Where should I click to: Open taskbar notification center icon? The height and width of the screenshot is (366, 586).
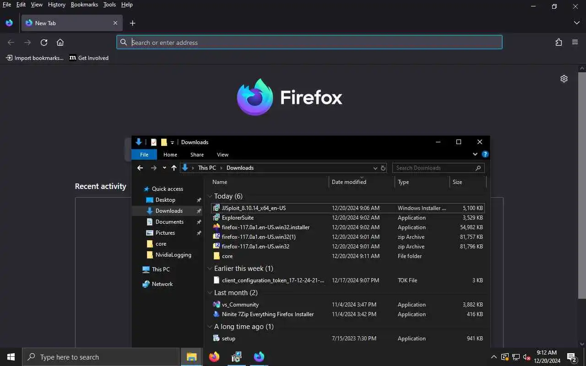pyautogui.click(x=572, y=357)
